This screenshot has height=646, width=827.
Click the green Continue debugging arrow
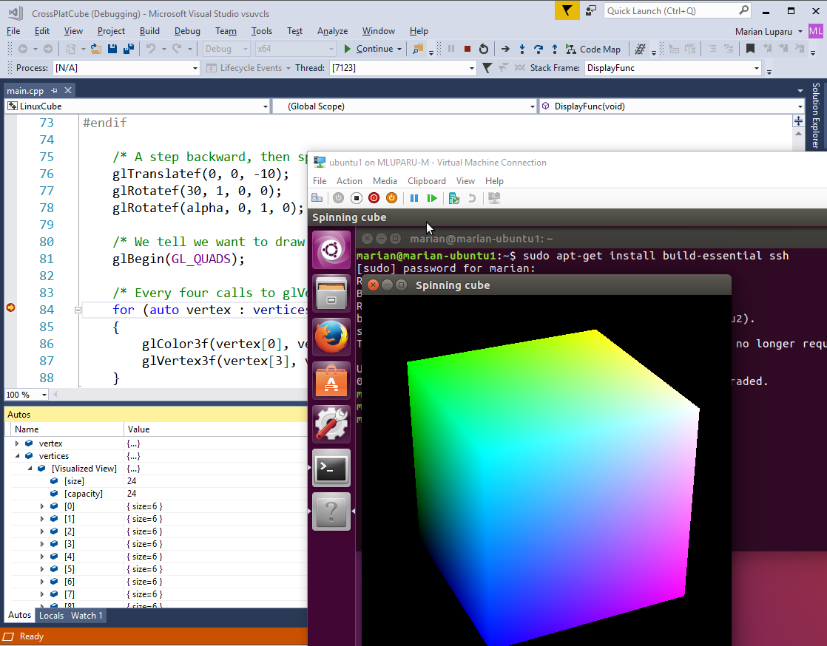(x=348, y=49)
